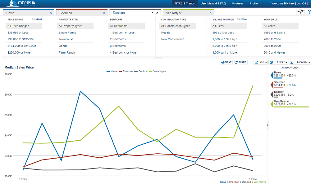Share the chart with SHARE button
This screenshot has height=184, width=311.
240,62
